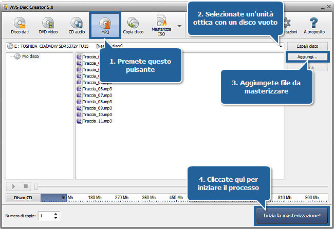Click the Disco CD capacity label

tap(23, 198)
